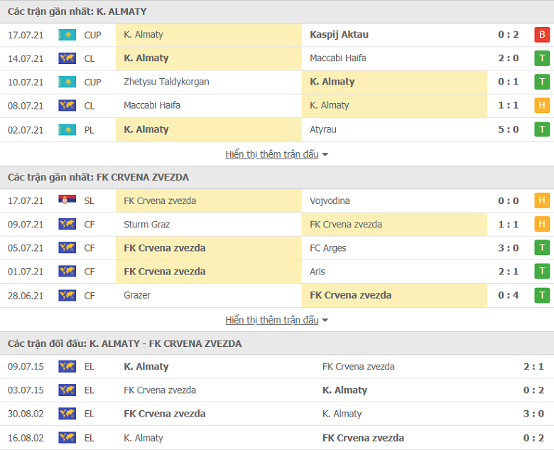The height and width of the screenshot is (450, 554).
Task: Click Serbia flag in Vojvodina SL row
Action: [x=67, y=200]
